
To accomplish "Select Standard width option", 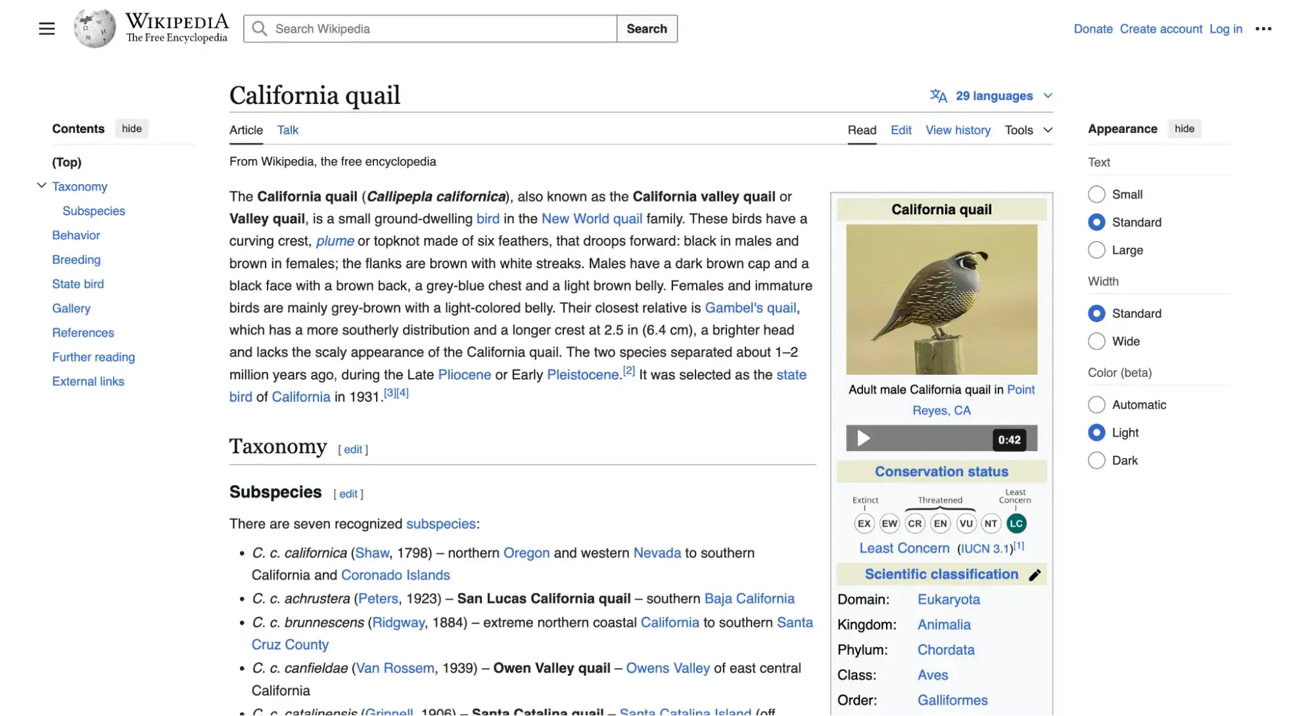I will [1096, 314].
